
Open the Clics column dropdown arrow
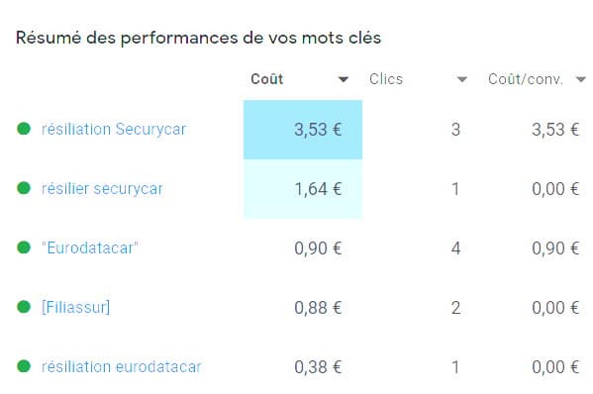[461, 79]
